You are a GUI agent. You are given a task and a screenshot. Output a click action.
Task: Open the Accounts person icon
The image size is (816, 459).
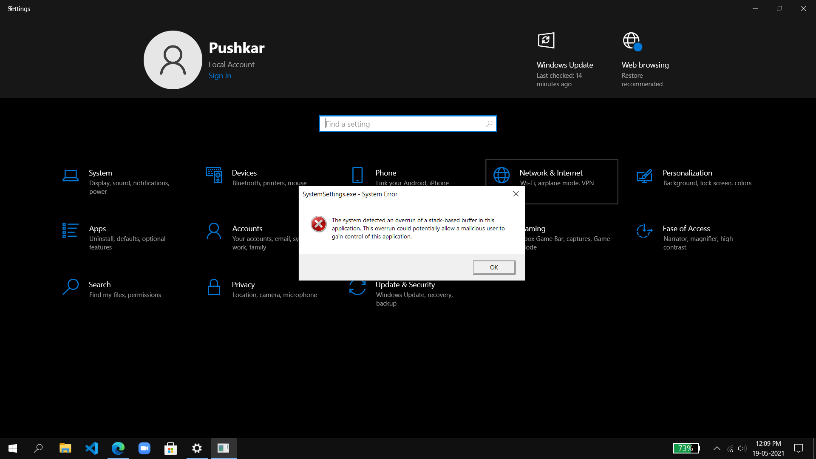tap(214, 231)
